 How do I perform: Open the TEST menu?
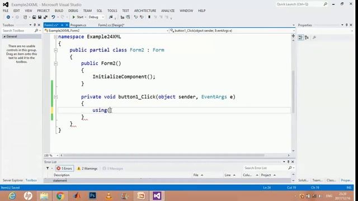[x=125, y=11]
